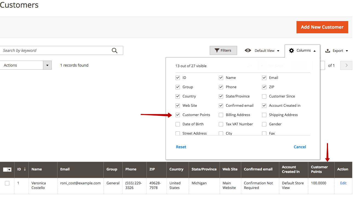The image size is (354, 198).
Task: Uncheck the Account Created in column
Action: coord(264,106)
